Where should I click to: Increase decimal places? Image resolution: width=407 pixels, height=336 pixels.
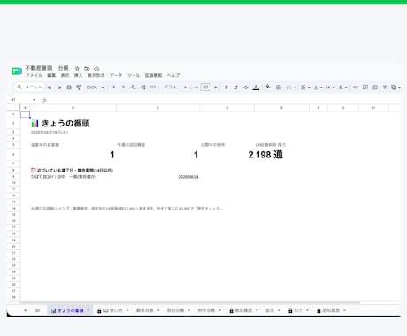143,88
